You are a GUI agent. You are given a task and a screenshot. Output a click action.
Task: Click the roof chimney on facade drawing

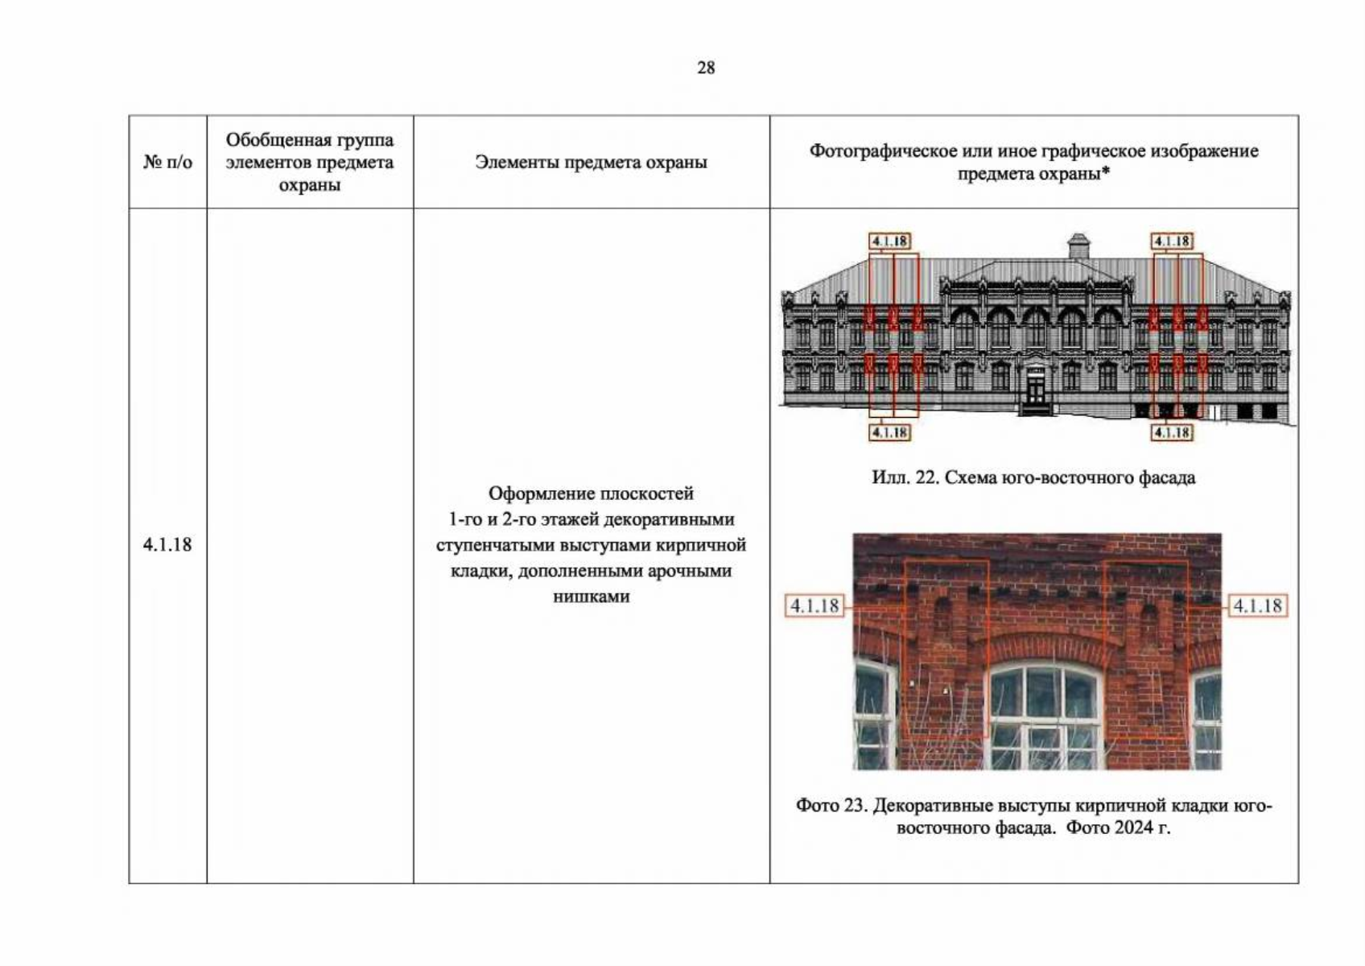coord(1078,246)
